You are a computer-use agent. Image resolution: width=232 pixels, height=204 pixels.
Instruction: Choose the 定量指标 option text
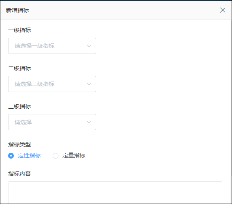coord(74,156)
